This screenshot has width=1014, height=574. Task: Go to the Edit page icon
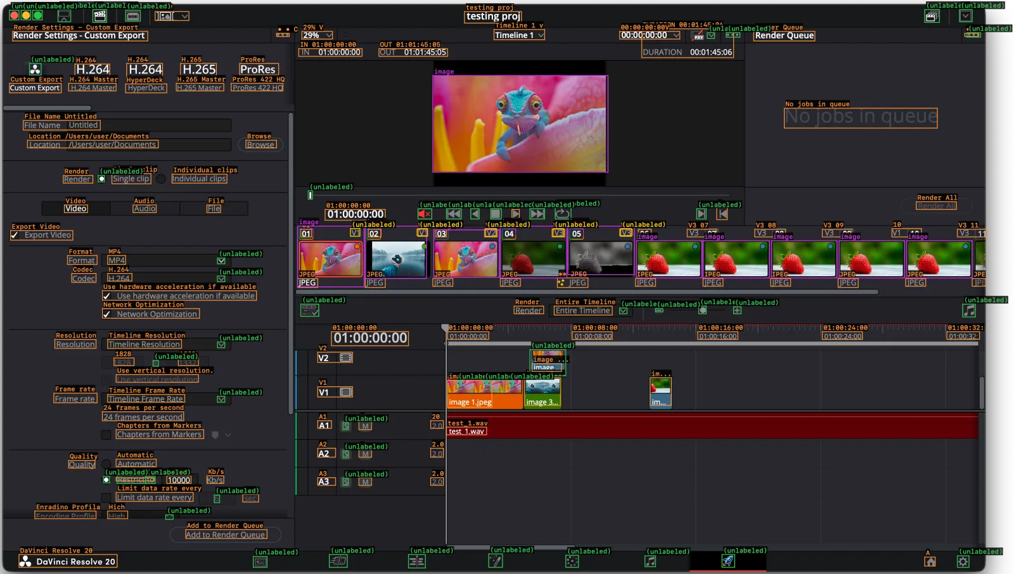click(416, 561)
